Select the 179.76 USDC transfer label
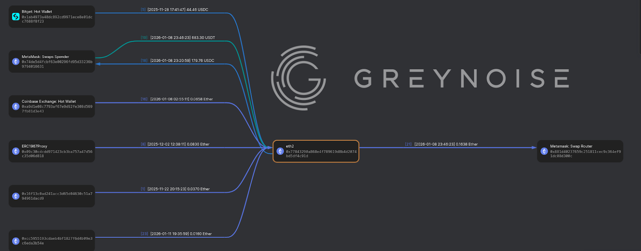Image resolution: width=641 pixels, height=251 pixels. (182, 61)
